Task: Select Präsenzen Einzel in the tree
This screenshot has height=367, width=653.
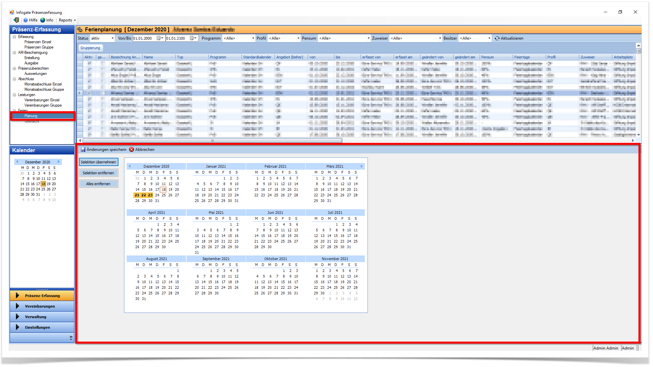Action: 38,42
